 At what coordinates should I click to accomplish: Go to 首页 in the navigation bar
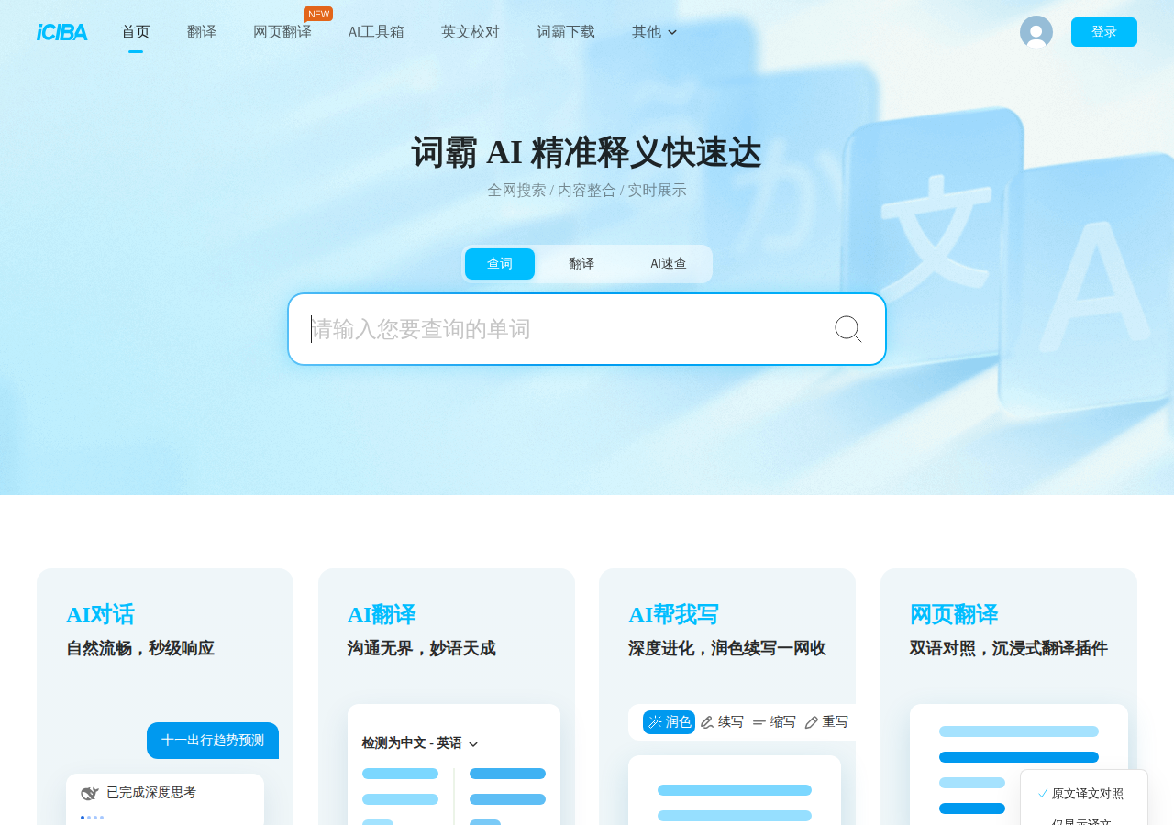pos(136,32)
